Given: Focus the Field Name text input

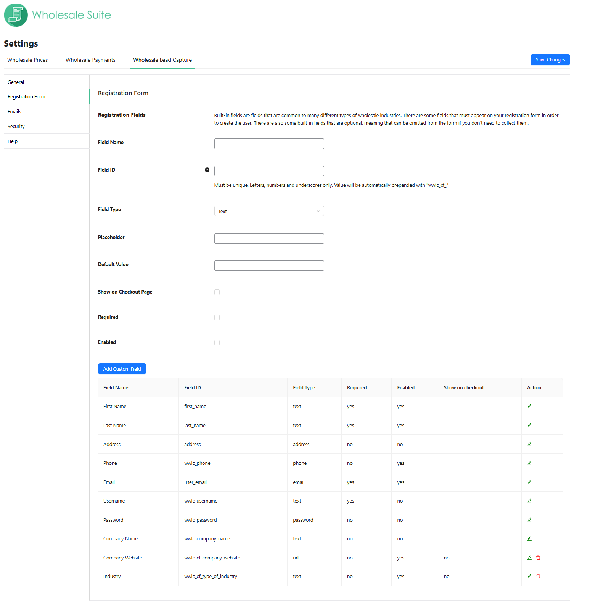Looking at the screenshot, I should point(269,144).
